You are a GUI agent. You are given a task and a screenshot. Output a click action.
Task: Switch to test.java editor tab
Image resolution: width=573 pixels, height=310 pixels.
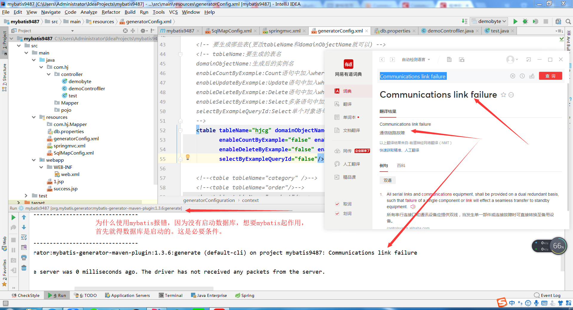coord(499,31)
